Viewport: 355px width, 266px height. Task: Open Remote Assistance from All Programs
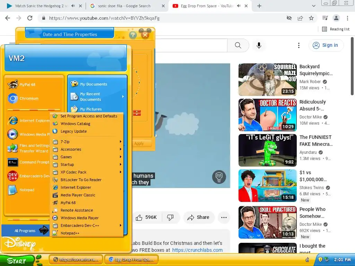tap(87, 210)
